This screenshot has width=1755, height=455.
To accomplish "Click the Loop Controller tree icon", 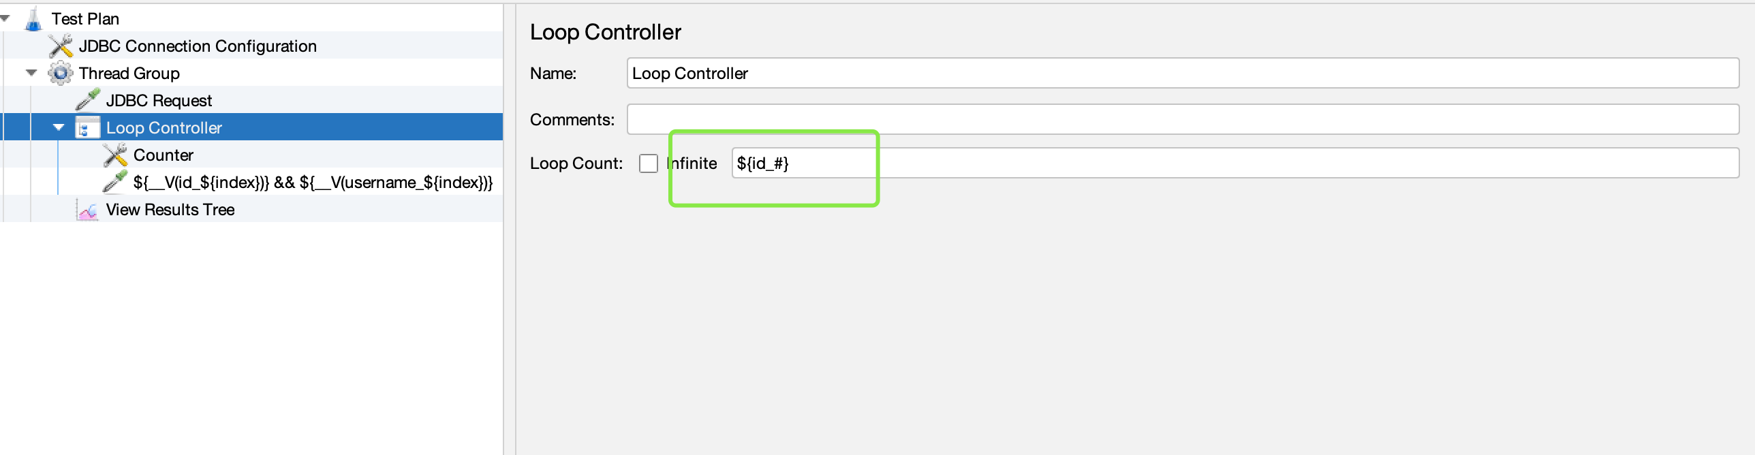I will coord(87,128).
